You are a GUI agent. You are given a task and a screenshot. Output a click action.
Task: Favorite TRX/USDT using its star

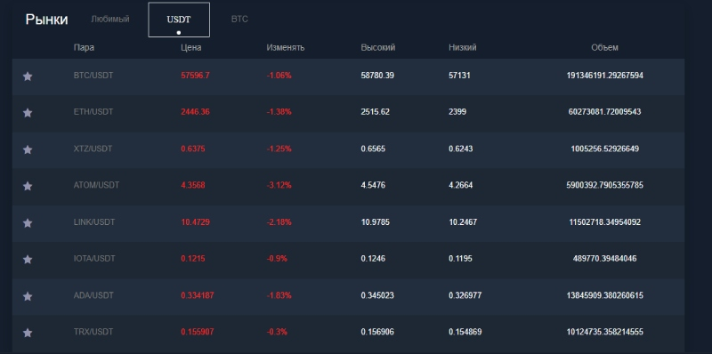(28, 333)
